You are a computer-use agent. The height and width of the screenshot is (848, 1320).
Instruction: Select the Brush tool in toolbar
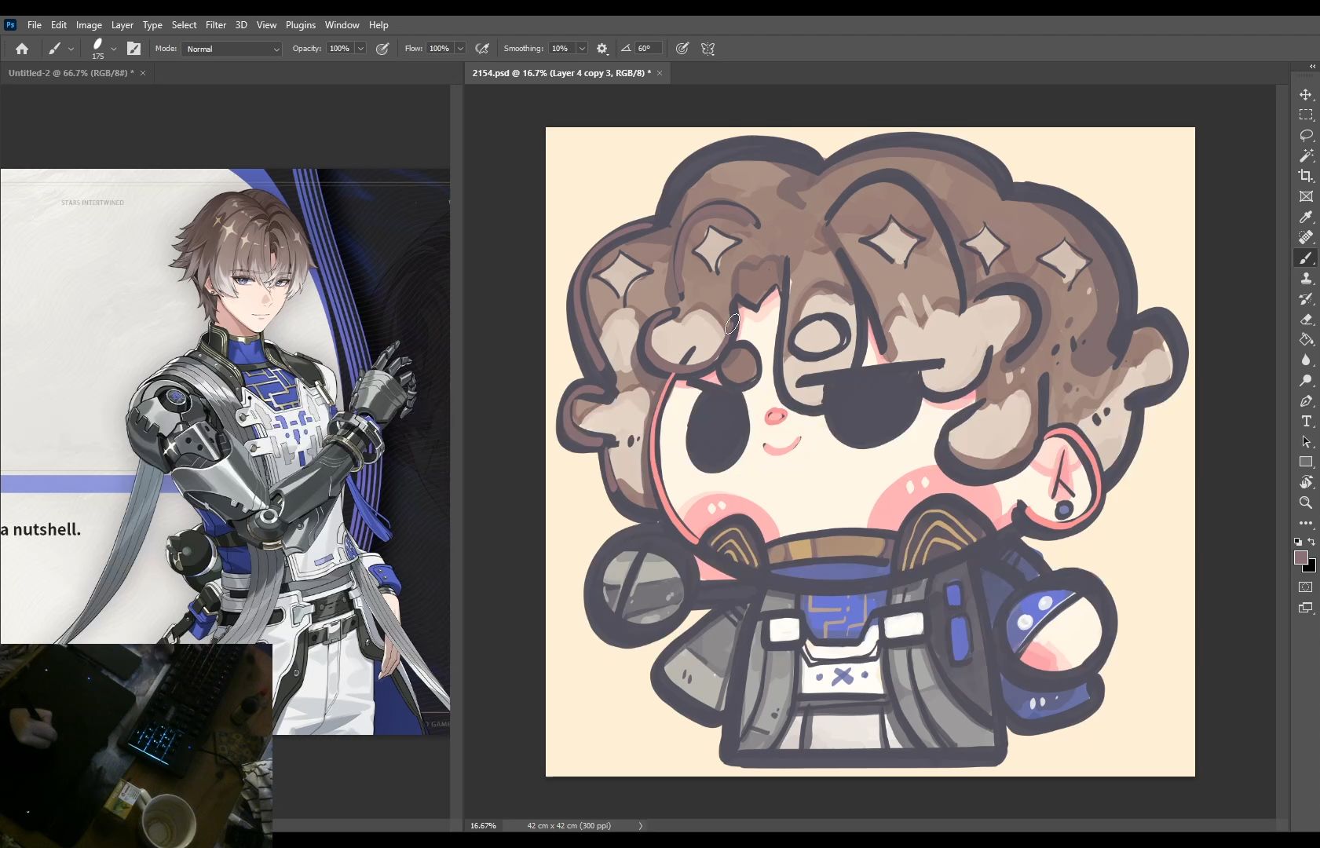(1306, 258)
